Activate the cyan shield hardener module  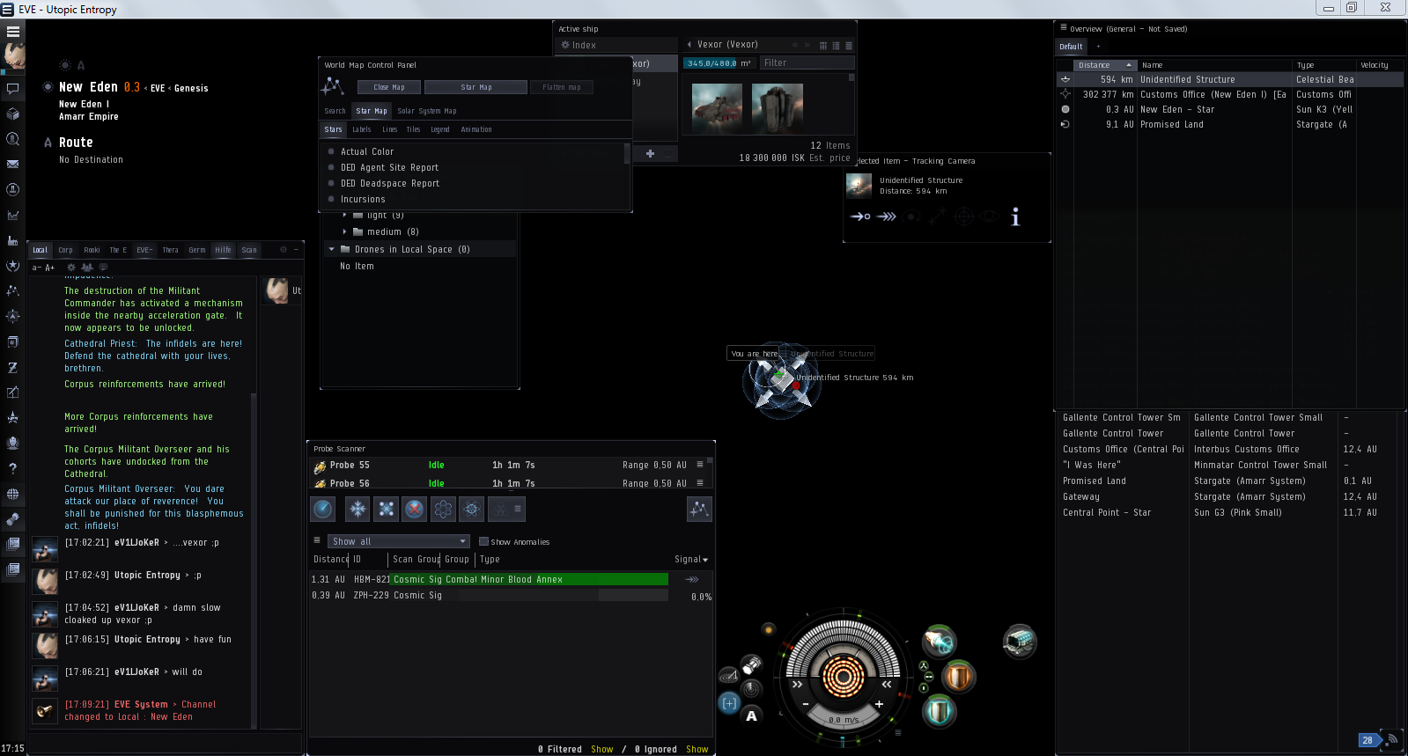(x=939, y=710)
